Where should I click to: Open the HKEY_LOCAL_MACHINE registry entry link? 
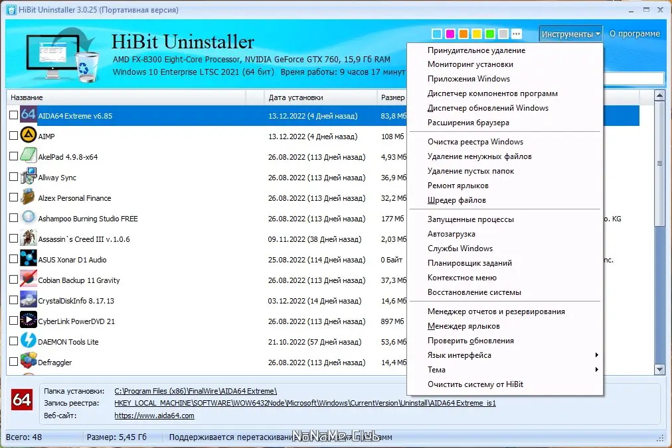(305, 403)
